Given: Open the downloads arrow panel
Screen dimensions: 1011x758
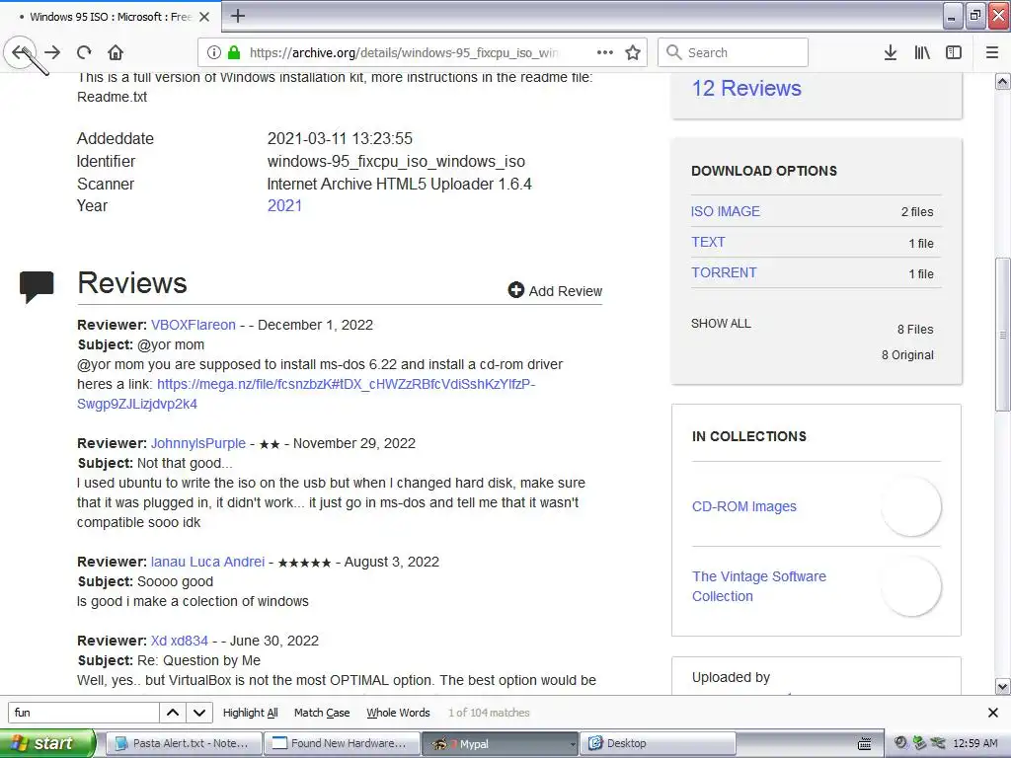Looking at the screenshot, I should point(891,52).
